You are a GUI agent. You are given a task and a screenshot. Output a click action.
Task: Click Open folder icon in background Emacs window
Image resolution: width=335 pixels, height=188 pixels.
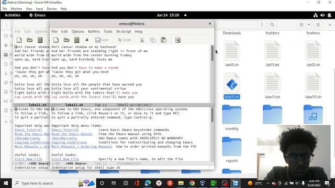click(x=30, y=40)
